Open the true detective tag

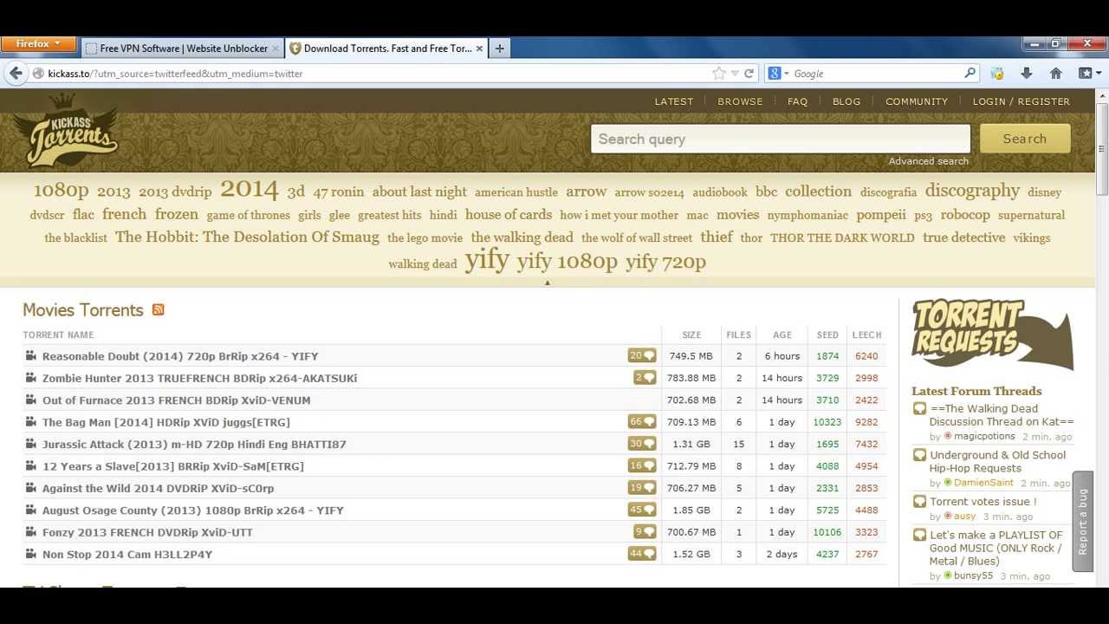963,237
